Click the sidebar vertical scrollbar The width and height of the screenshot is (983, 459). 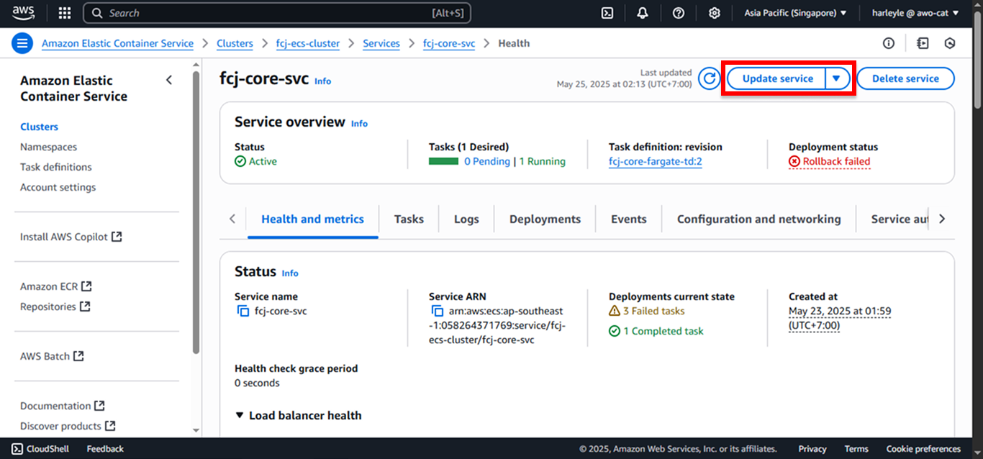point(196,212)
